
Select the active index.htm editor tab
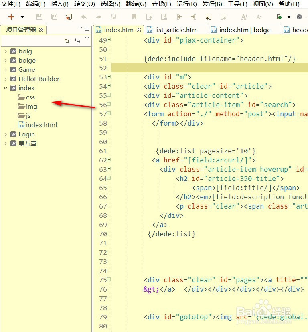119,30
